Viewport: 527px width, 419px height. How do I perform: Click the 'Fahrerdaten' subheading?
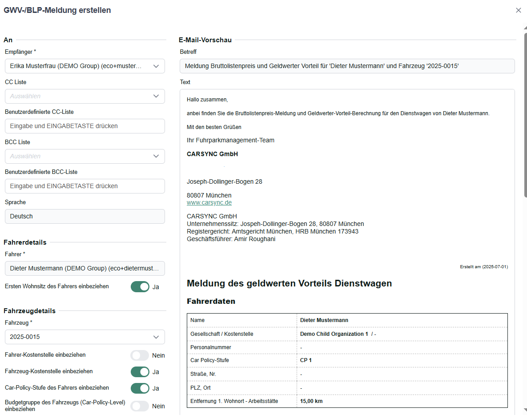(211, 301)
